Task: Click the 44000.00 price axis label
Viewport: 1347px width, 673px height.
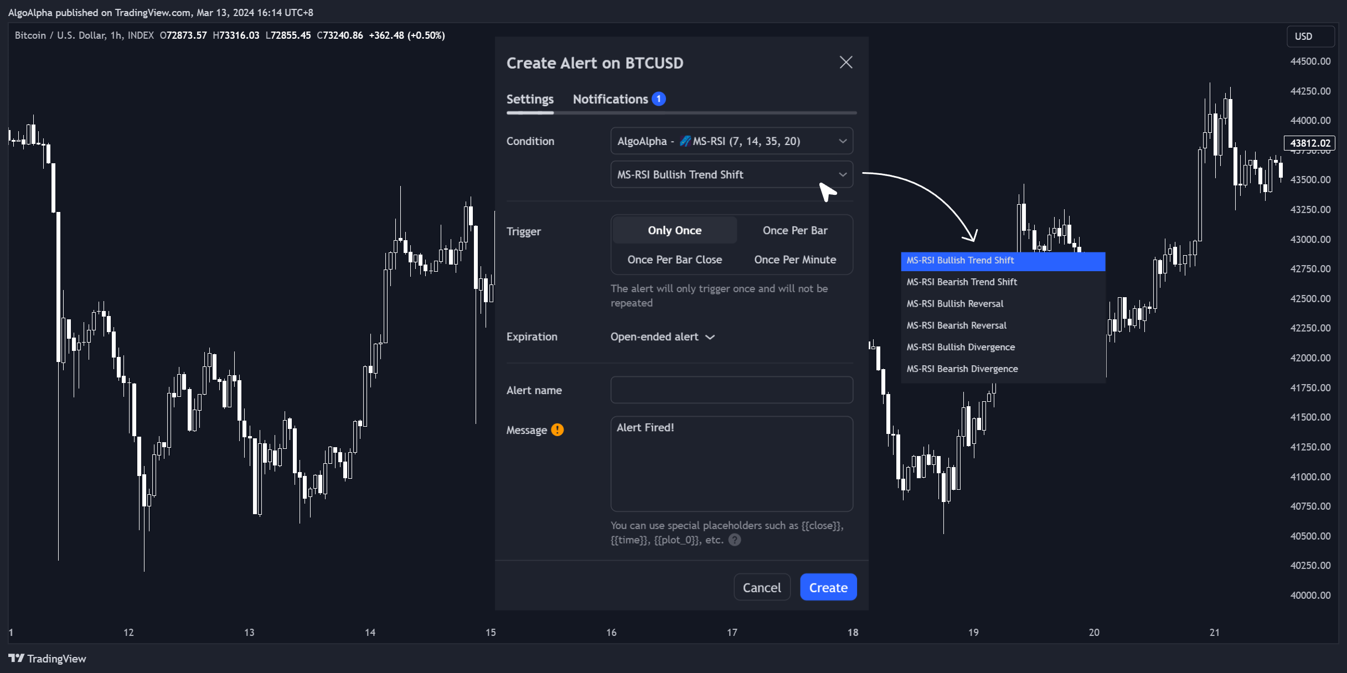Action: click(x=1310, y=121)
